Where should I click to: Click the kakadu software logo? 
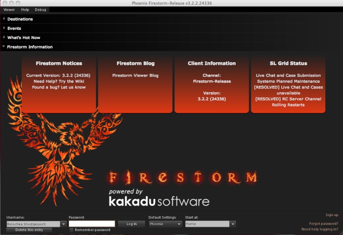pos(159,201)
